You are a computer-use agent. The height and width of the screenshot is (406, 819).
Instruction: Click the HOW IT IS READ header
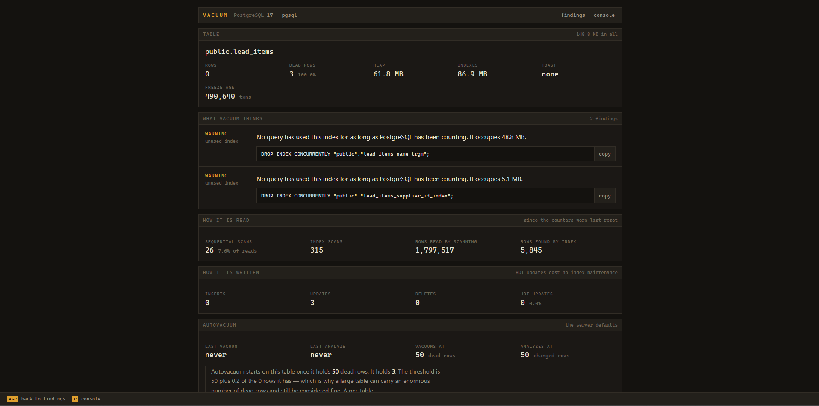[x=226, y=220]
